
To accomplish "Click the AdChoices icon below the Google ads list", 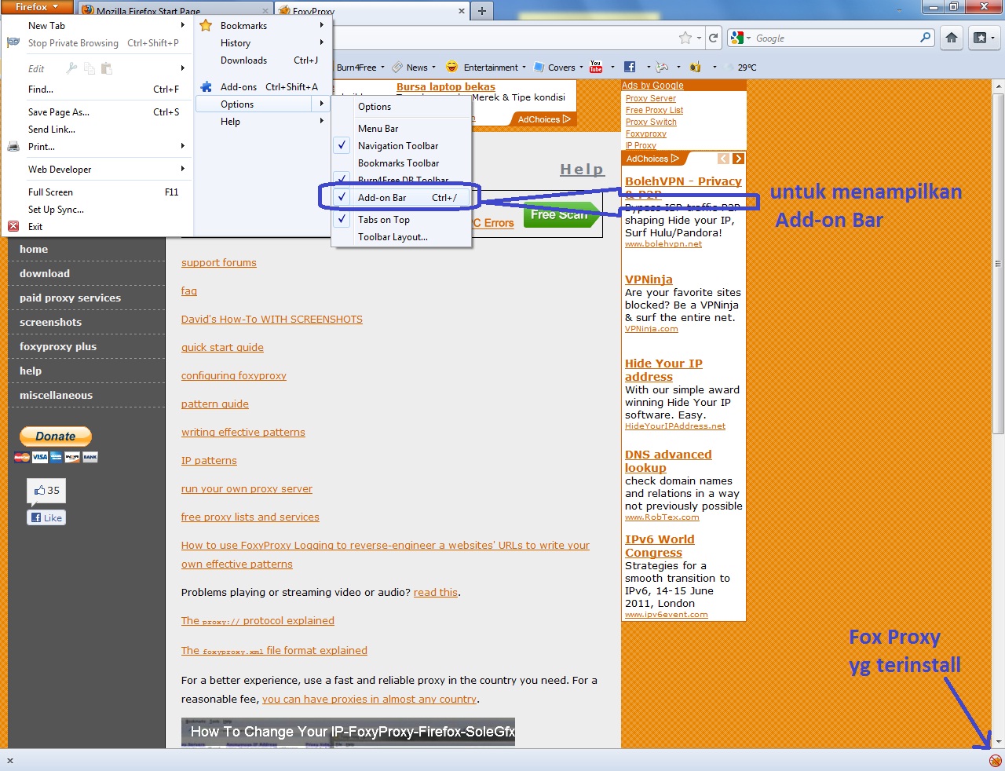I will click(652, 159).
